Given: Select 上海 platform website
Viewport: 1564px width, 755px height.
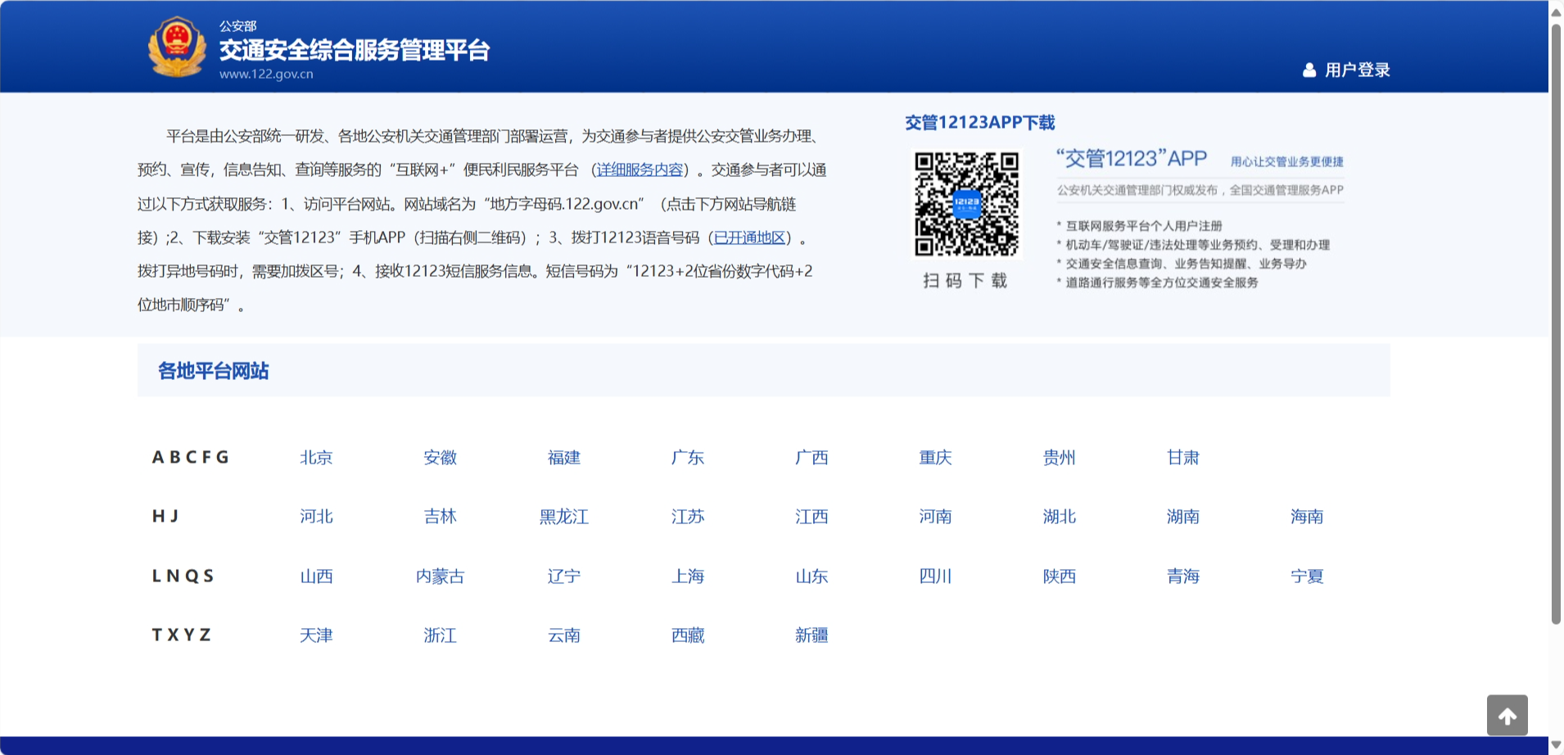Looking at the screenshot, I should pos(688,576).
